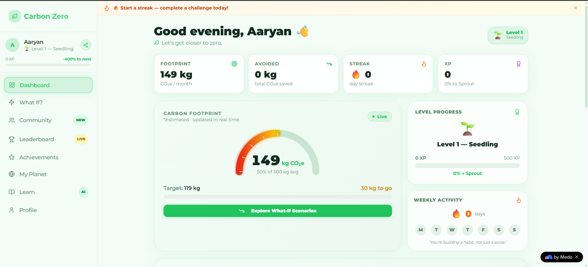Close the by Medo badge
This screenshot has width=588, height=267.
577,257
